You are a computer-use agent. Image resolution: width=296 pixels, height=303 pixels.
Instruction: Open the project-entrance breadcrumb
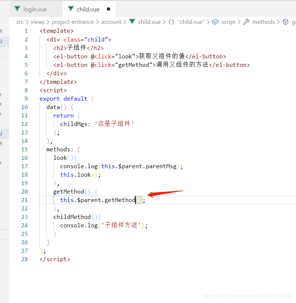[x=73, y=22]
